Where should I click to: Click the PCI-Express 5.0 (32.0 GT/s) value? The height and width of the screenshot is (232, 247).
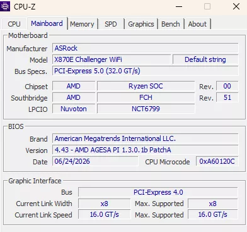(146, 71)
